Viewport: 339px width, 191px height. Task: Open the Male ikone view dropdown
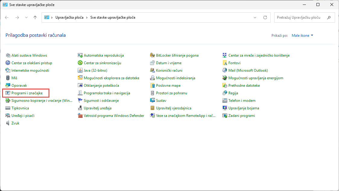tap(303, 36)
